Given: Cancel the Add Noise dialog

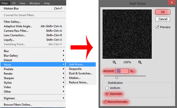Looking at the screenshot, I should [x=163, y=19].
